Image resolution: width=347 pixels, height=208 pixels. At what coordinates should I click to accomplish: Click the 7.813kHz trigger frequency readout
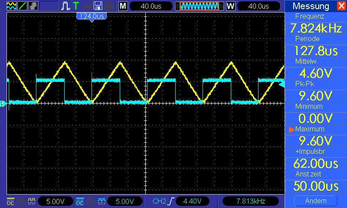tap(251, 201)
